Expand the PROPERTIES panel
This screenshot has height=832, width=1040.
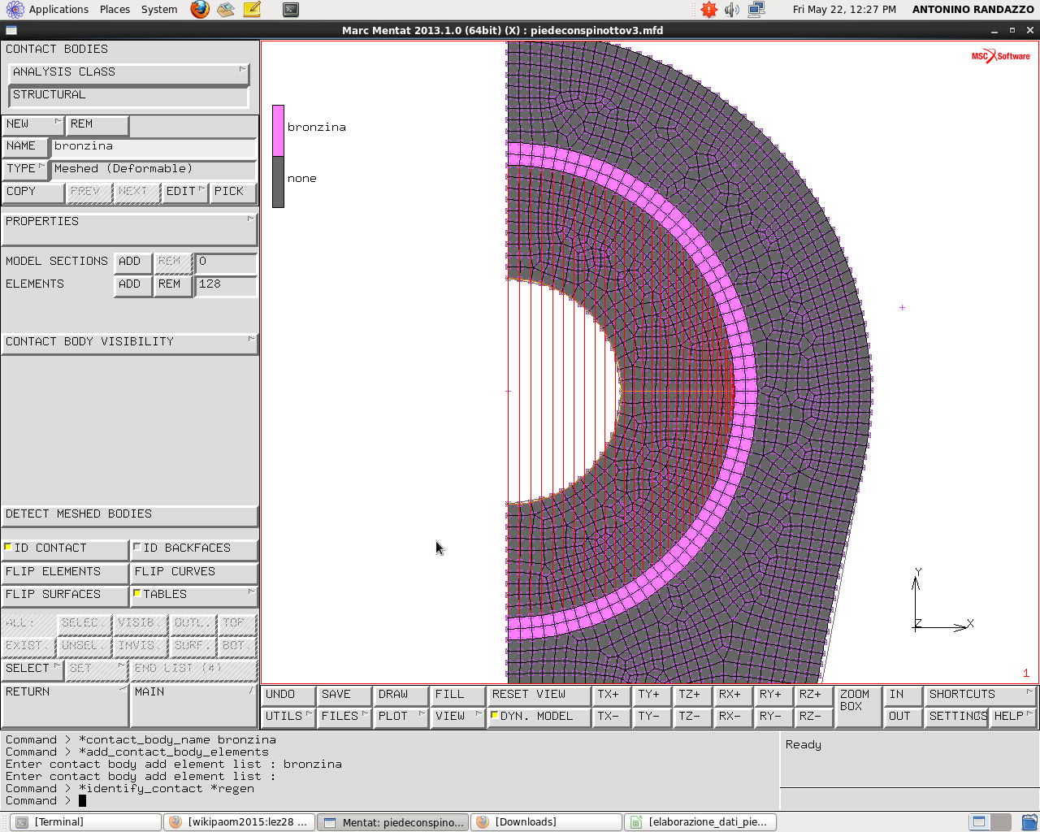[130, 227]
